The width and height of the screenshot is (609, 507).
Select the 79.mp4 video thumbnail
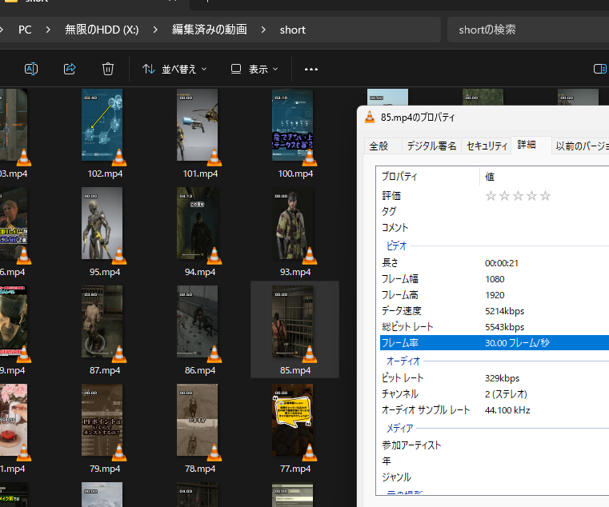point(102,420)
